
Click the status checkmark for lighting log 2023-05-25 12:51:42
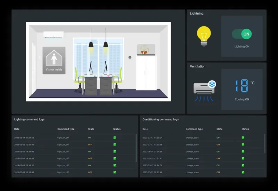click(x=115, y=144)
